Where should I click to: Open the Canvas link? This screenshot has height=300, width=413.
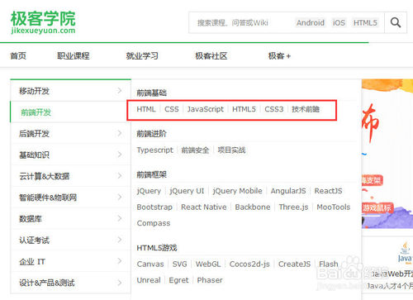coord(150,264)
